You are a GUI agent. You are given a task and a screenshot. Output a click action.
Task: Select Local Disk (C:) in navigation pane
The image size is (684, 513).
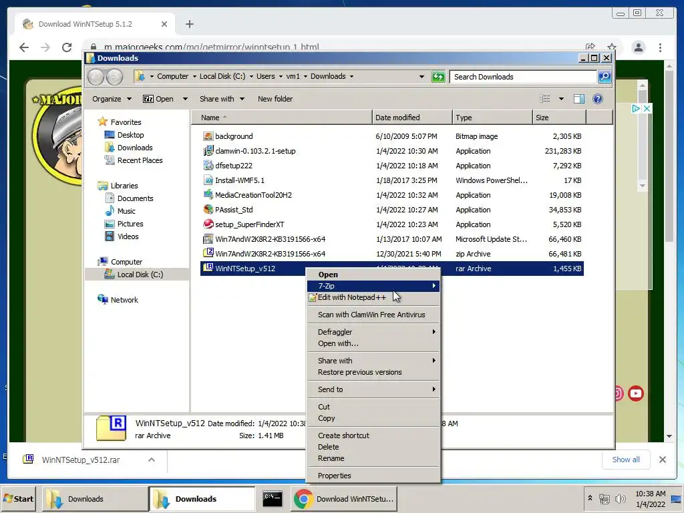point(140,275)
